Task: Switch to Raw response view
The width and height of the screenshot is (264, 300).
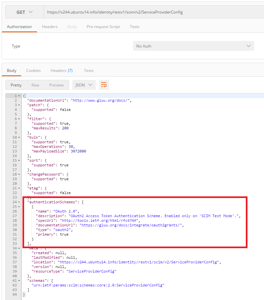Action: point(35,85)
